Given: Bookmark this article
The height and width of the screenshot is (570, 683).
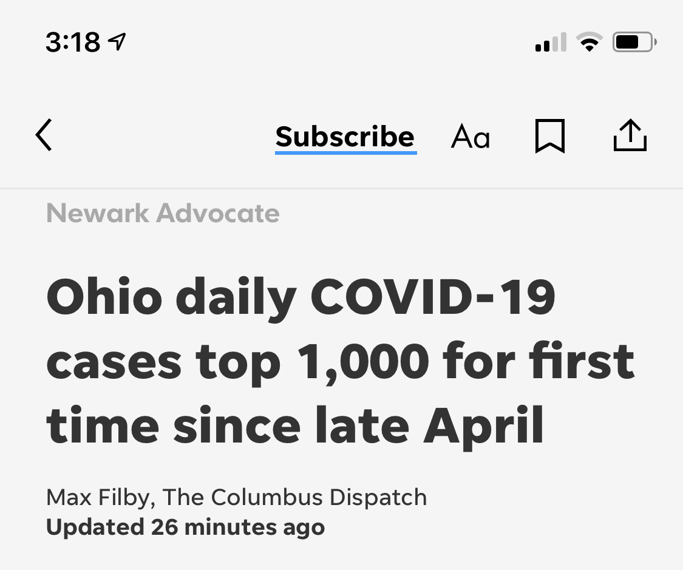Looking at the screenshot, I should point(550,136).
